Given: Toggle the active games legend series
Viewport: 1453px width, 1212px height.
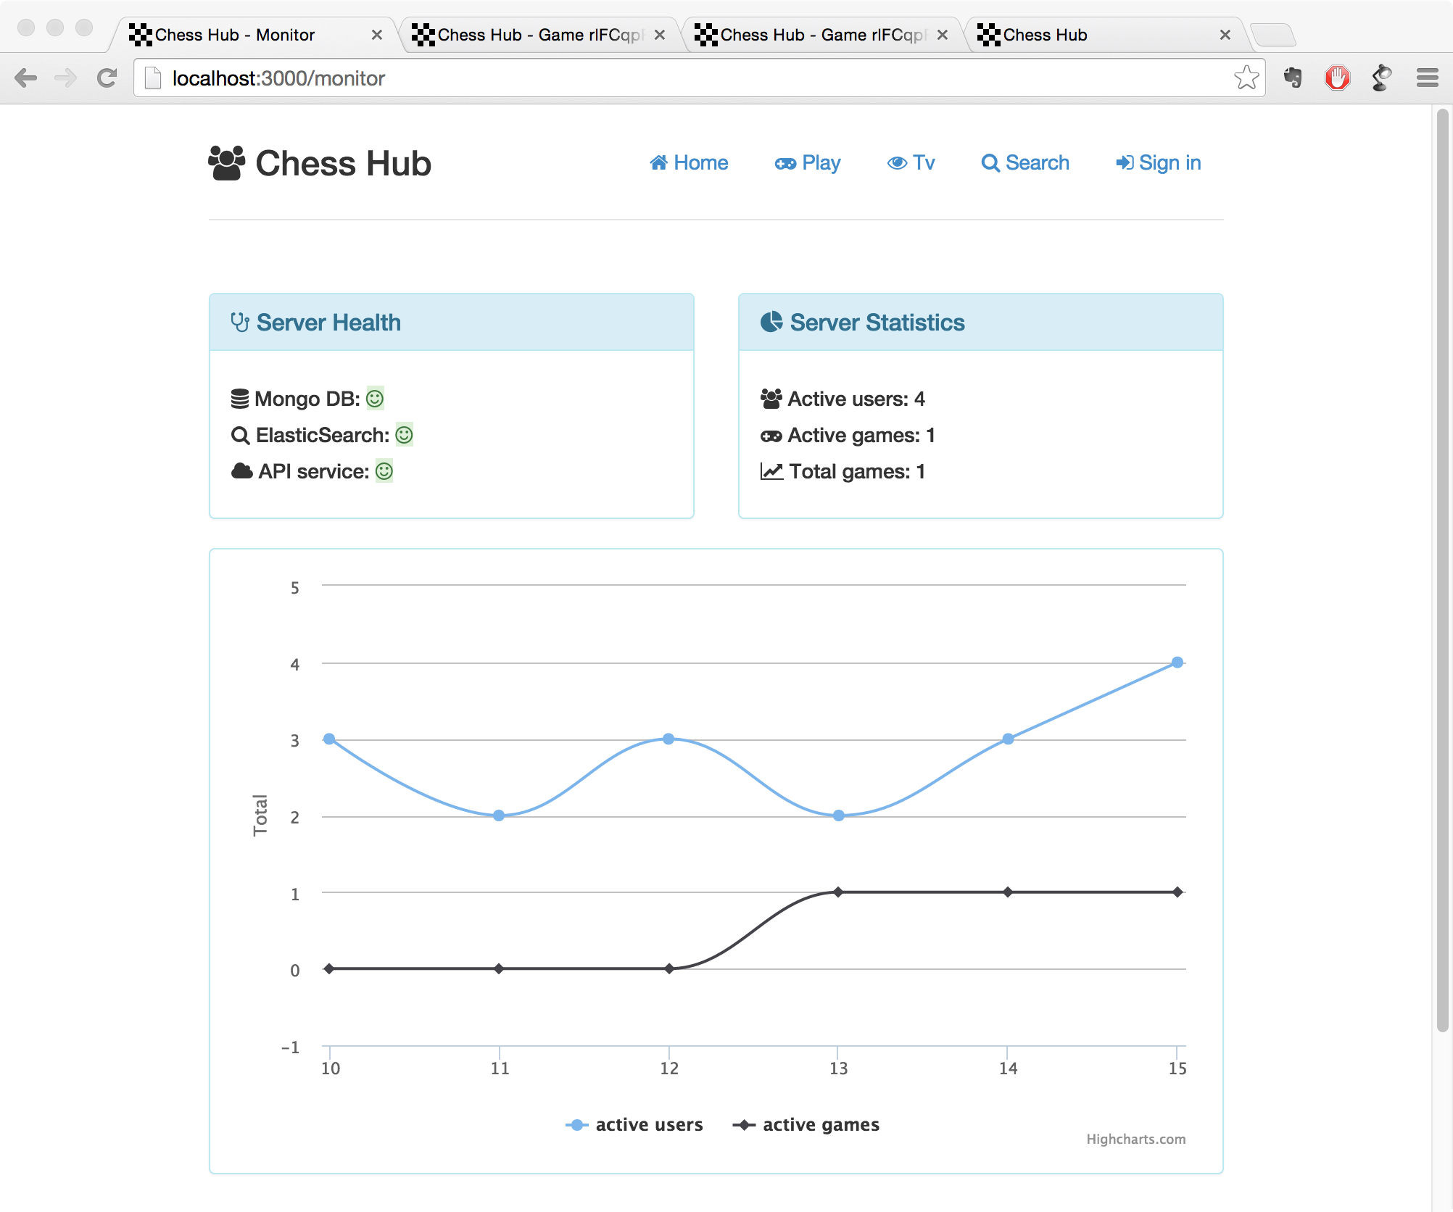Looking at the screenshot, I should click(x=806, y=1124).
